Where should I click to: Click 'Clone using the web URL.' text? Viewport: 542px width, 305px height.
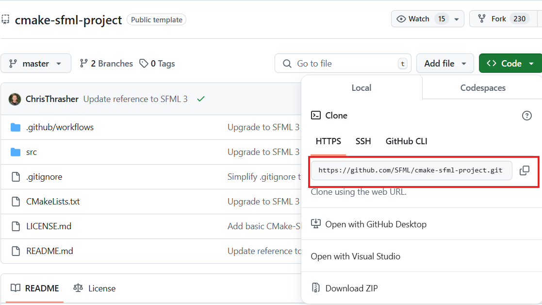pos(359,192)
